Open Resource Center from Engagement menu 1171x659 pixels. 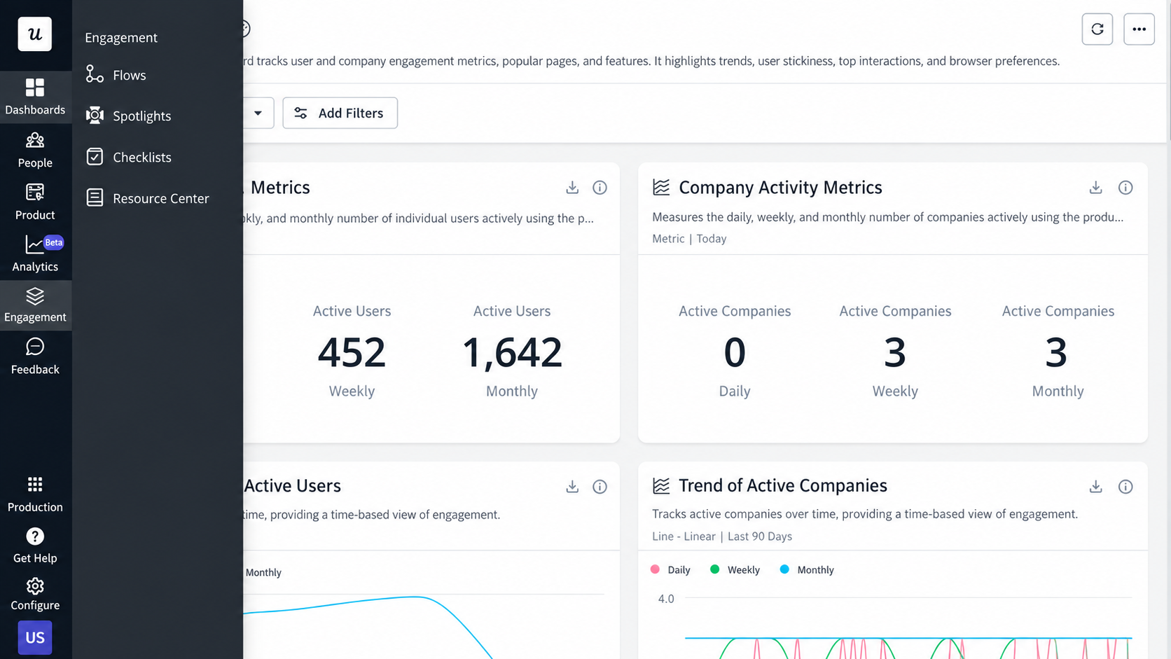147,198
